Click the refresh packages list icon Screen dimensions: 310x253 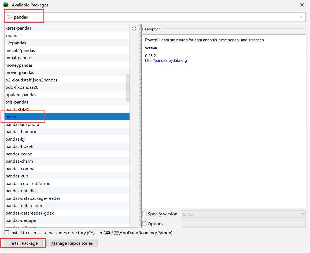(134, 28)
